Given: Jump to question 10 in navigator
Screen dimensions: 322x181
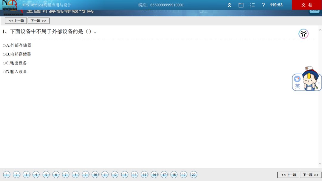Looking at the screenshot, I should coord(95,175).
